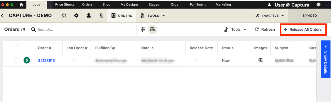Click the blue checkmark icon at top right
The height and width of the screenshot is (102, 331).
tap(327, 5)
